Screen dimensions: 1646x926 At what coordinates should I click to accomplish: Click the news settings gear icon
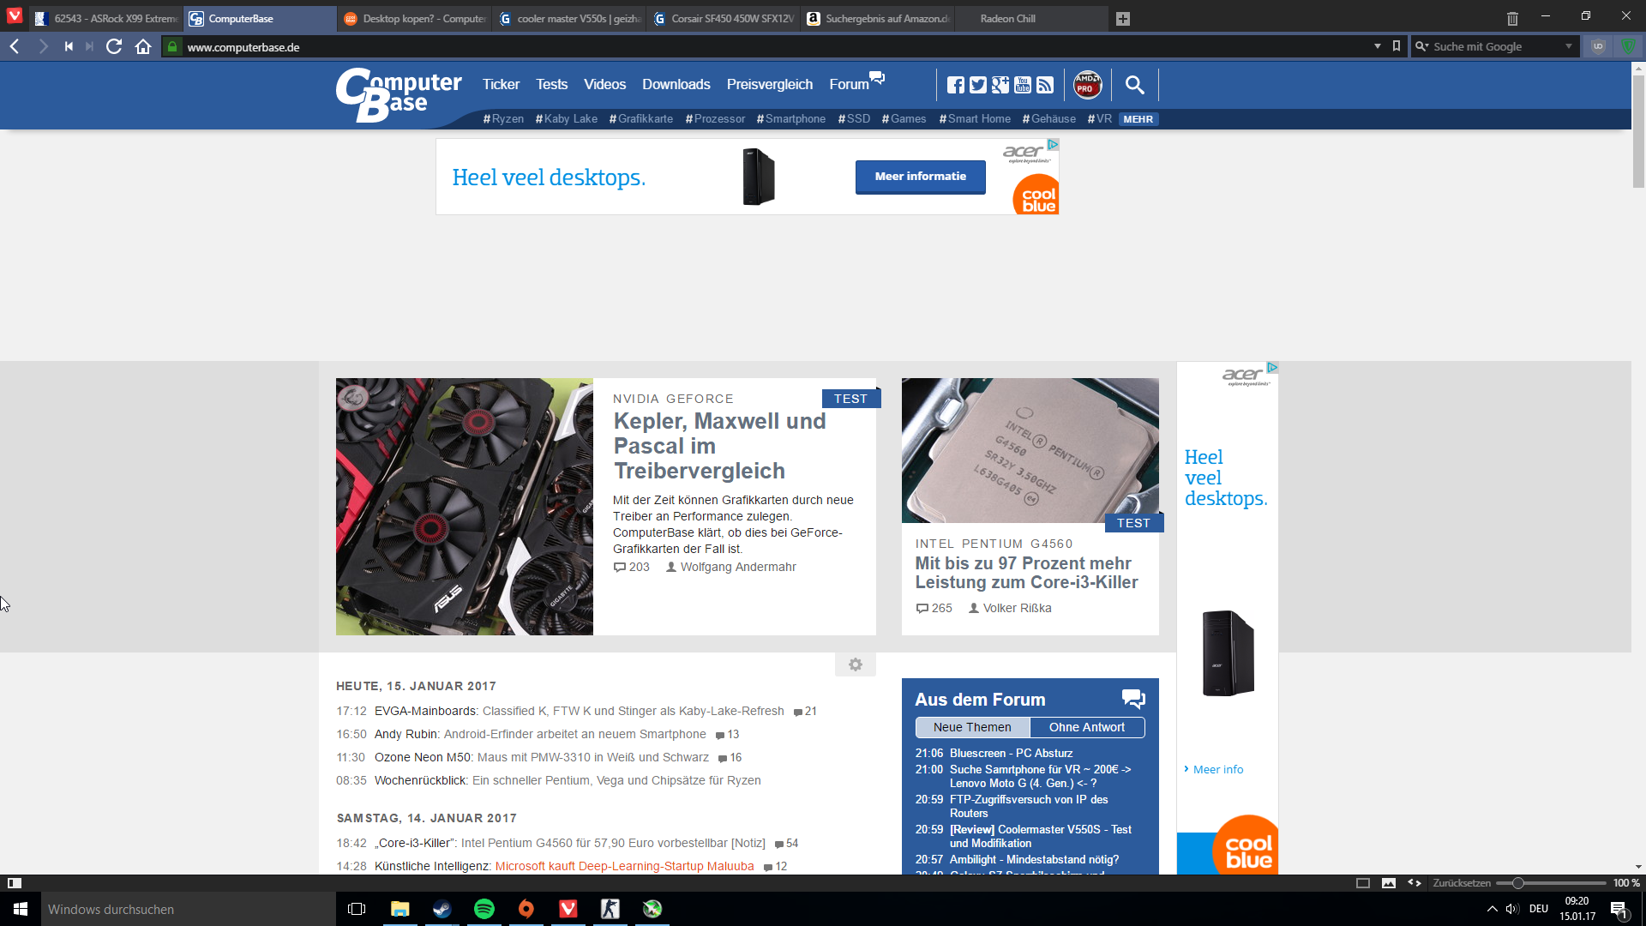click(x=855, y=664)
